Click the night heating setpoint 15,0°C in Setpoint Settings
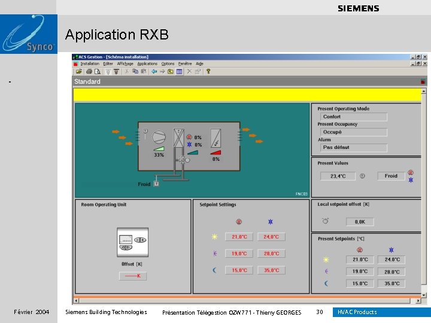The image size is (431, 323). click(239, 270)
